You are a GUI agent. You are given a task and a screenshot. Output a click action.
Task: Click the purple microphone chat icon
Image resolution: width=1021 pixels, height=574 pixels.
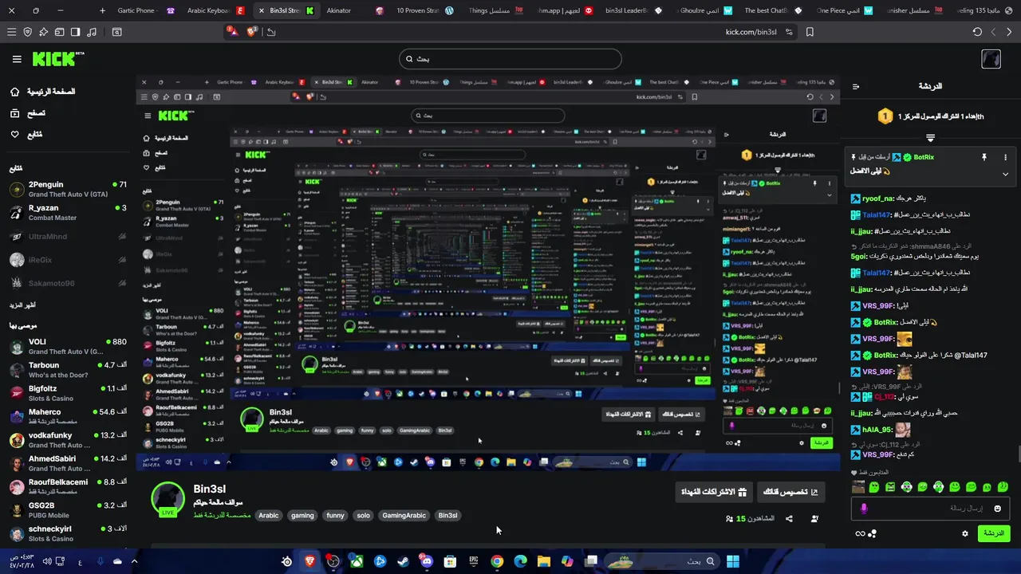point(864,508)
